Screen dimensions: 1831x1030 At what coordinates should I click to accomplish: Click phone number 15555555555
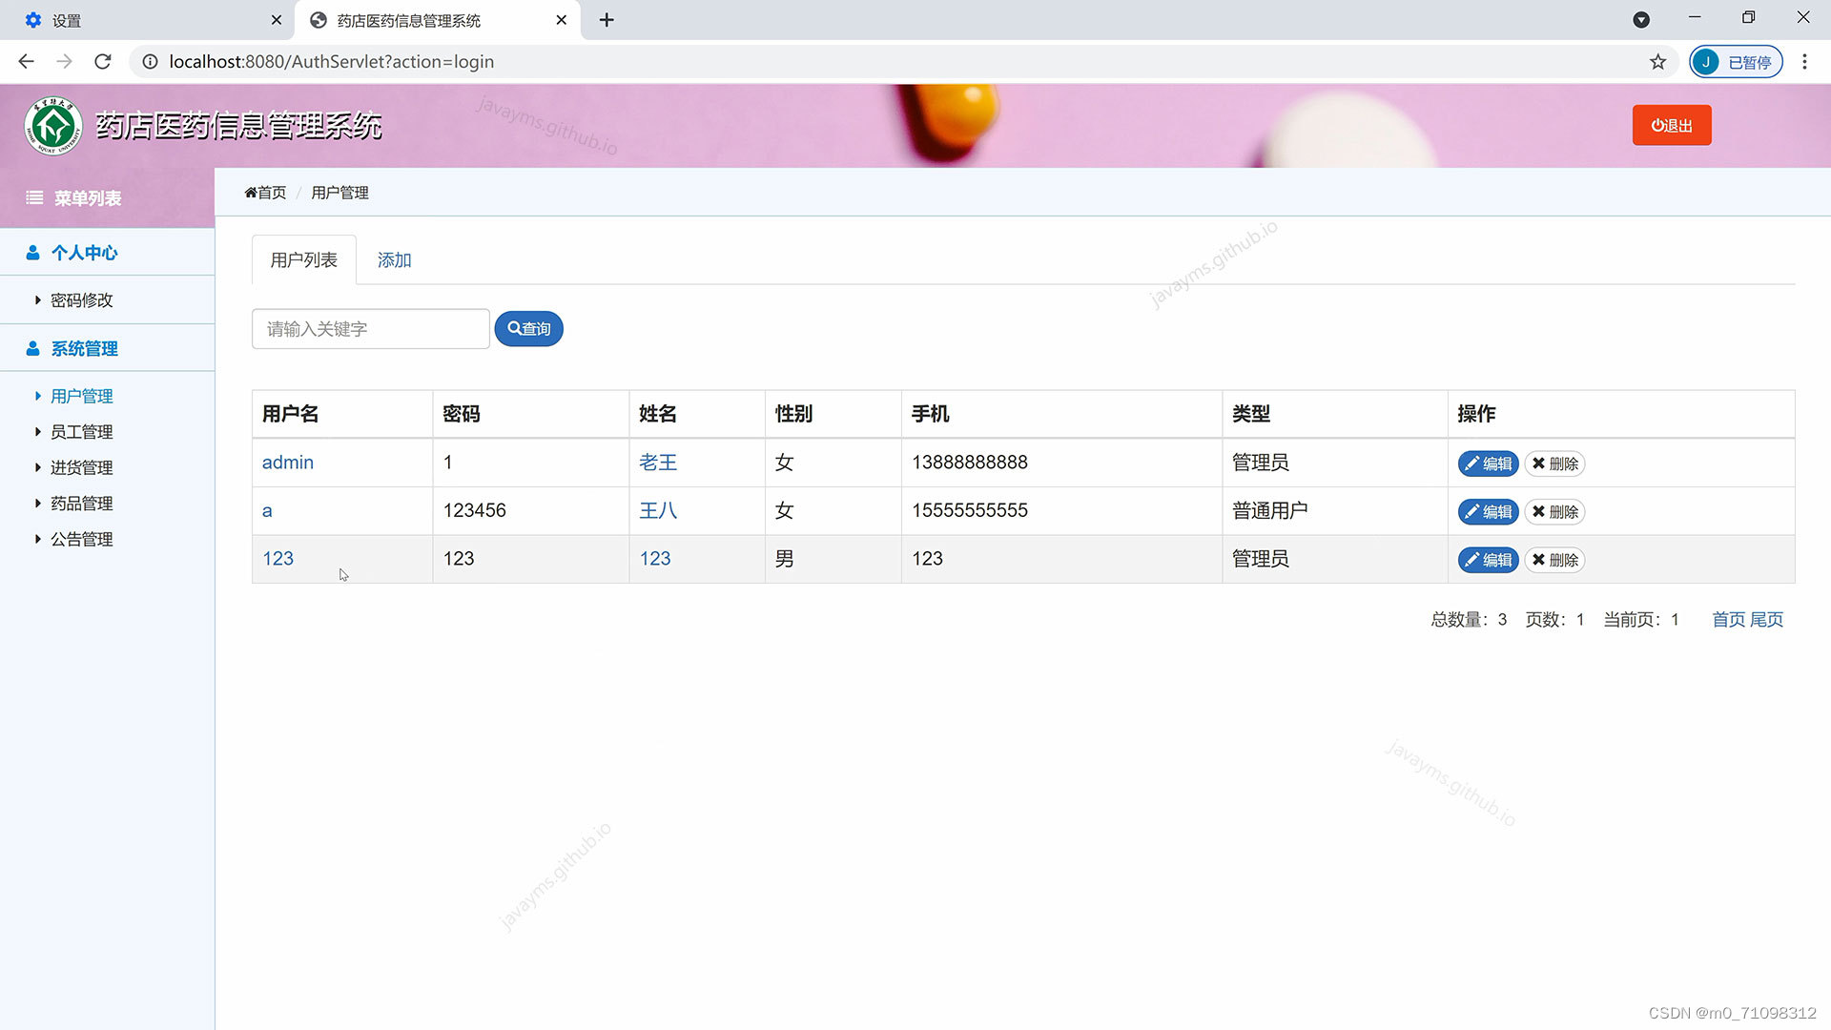point(969,511)
